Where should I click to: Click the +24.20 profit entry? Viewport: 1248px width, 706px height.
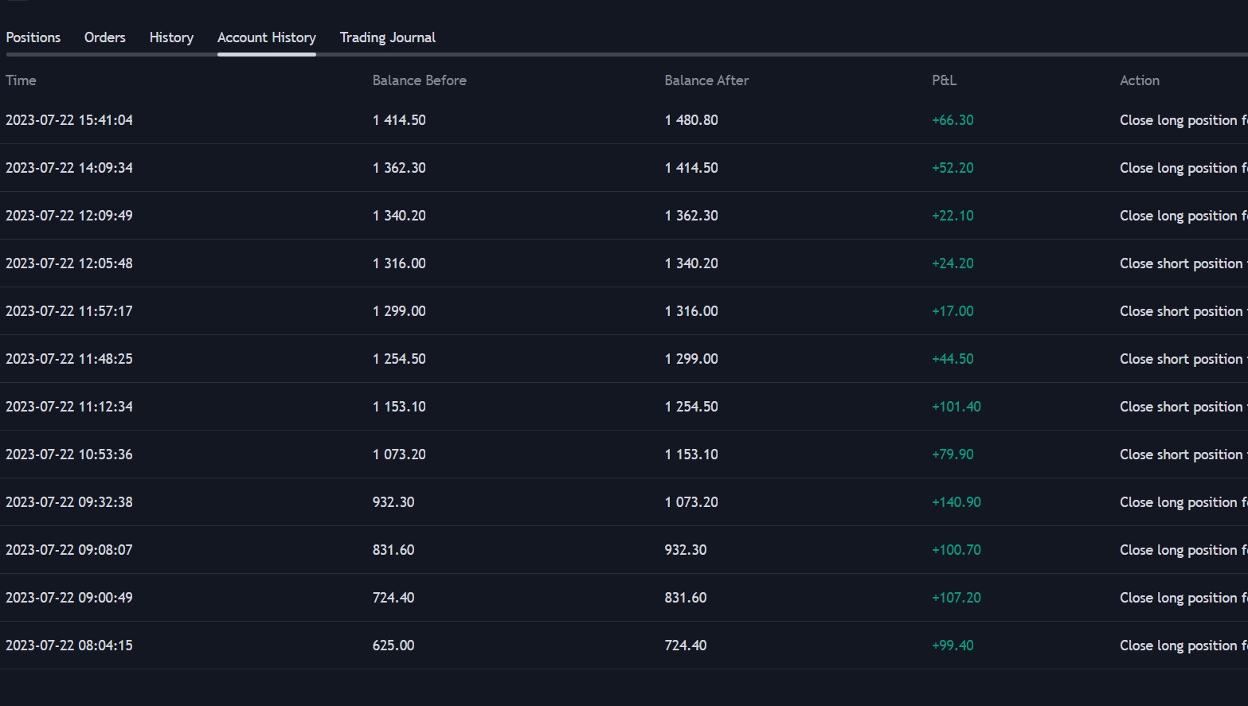pyautogui.click(x=953, y=263)
